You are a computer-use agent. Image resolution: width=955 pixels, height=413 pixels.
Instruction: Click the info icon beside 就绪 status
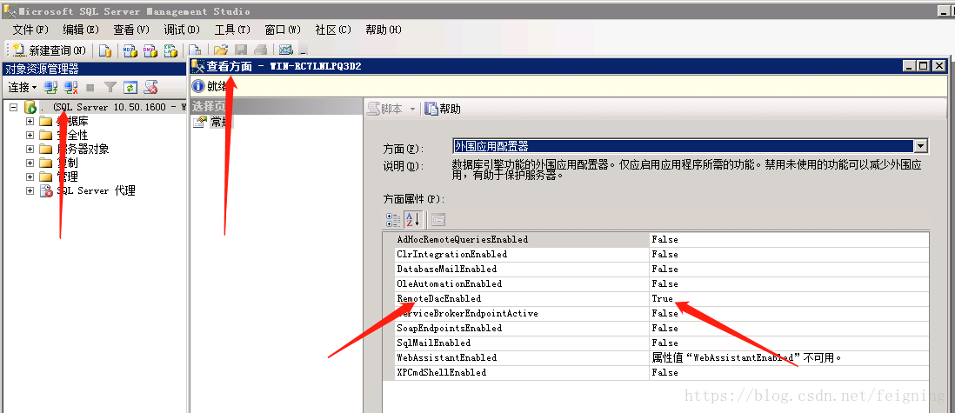click(x=198, y=86)
